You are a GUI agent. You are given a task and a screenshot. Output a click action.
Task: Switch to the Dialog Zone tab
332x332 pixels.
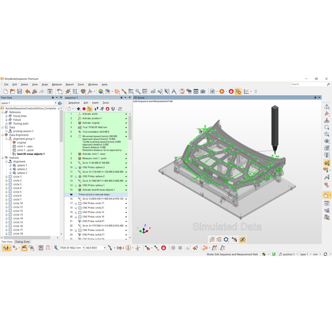pyautogui.click(x=22, y=241)
